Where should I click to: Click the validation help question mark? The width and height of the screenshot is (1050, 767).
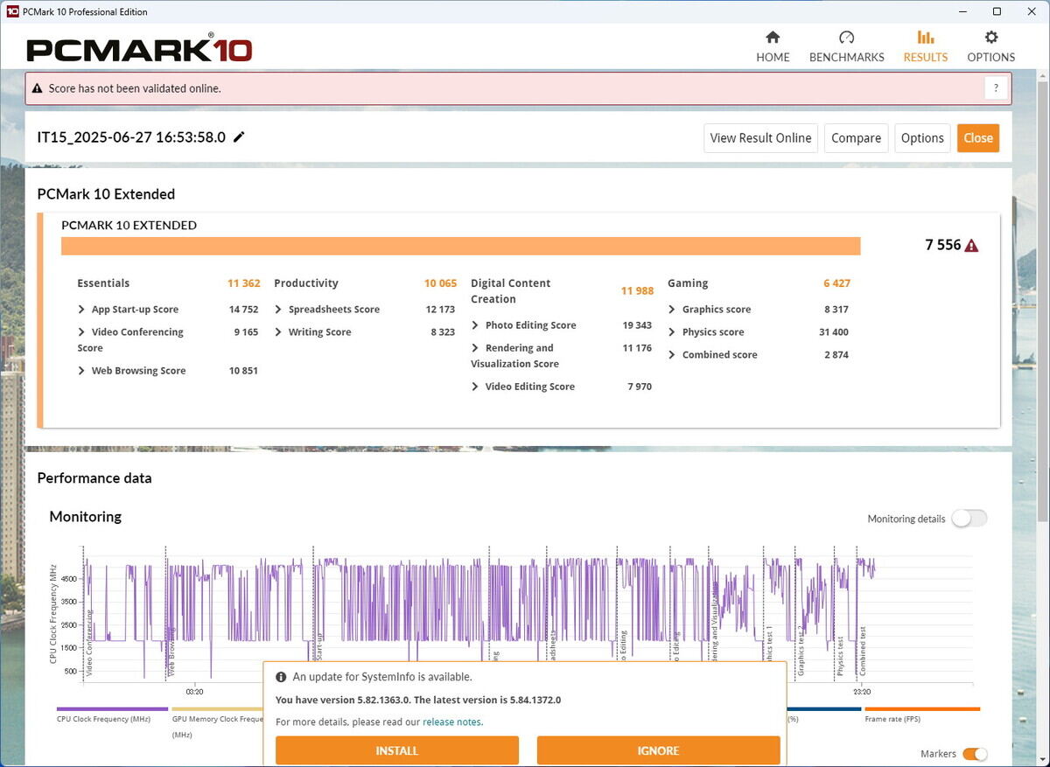[996, 88]
